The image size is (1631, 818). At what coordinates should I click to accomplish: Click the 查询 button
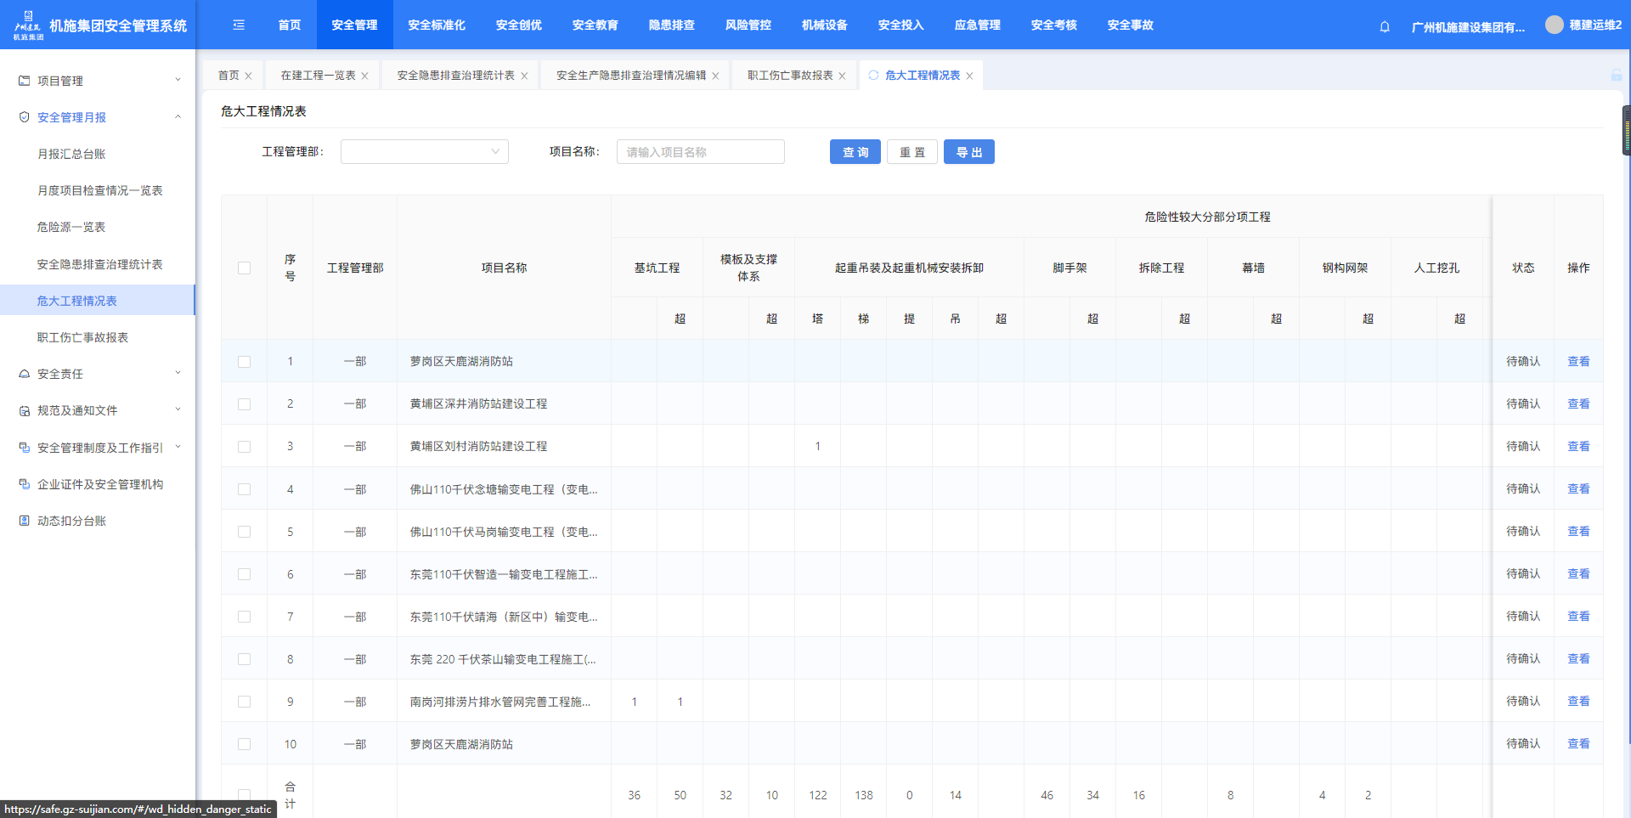click(855, 152)
